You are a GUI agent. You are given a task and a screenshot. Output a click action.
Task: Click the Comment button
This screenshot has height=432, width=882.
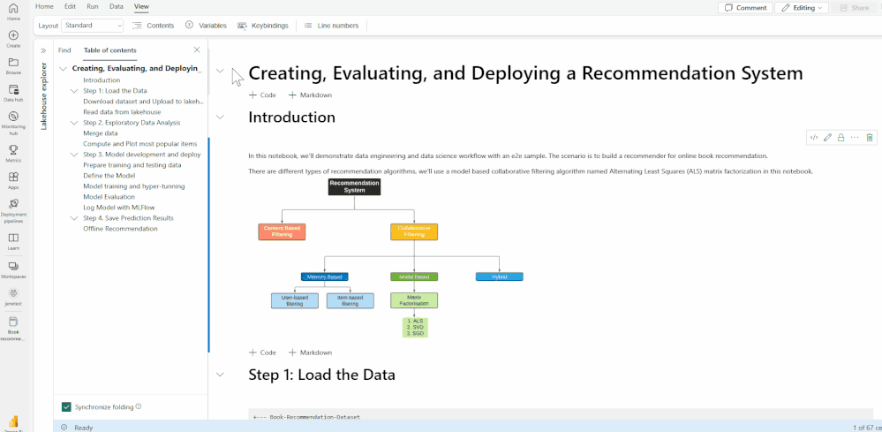coord(745,8)
